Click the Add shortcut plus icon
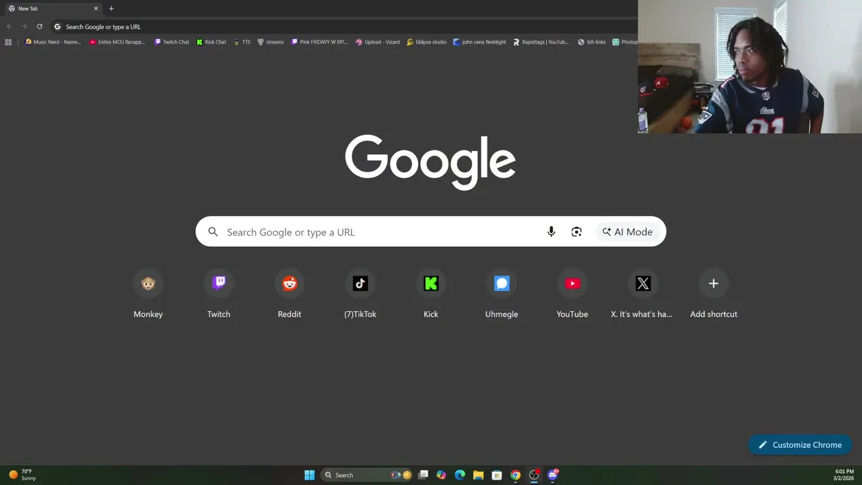 714,284
